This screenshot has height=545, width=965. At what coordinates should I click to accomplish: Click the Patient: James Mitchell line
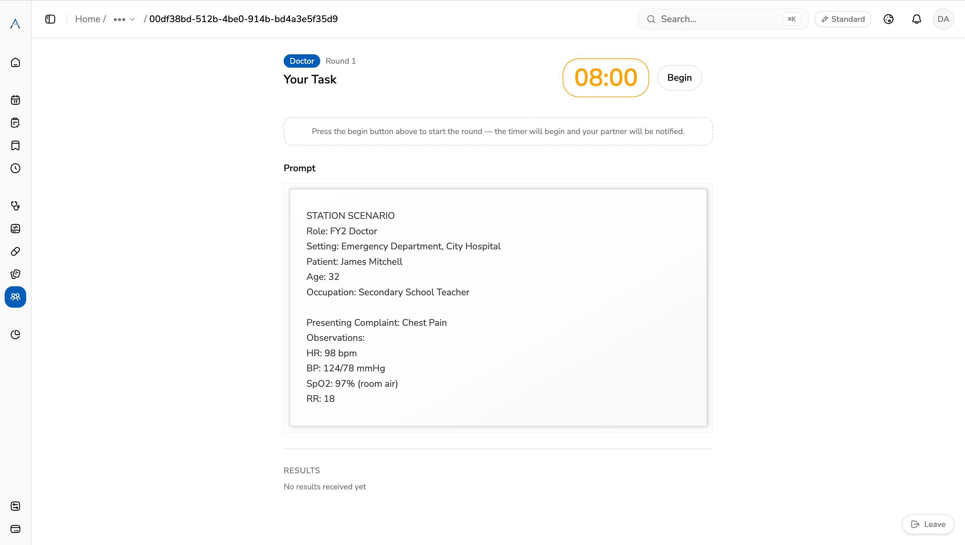pyautogui.click(x=354, y=261)
